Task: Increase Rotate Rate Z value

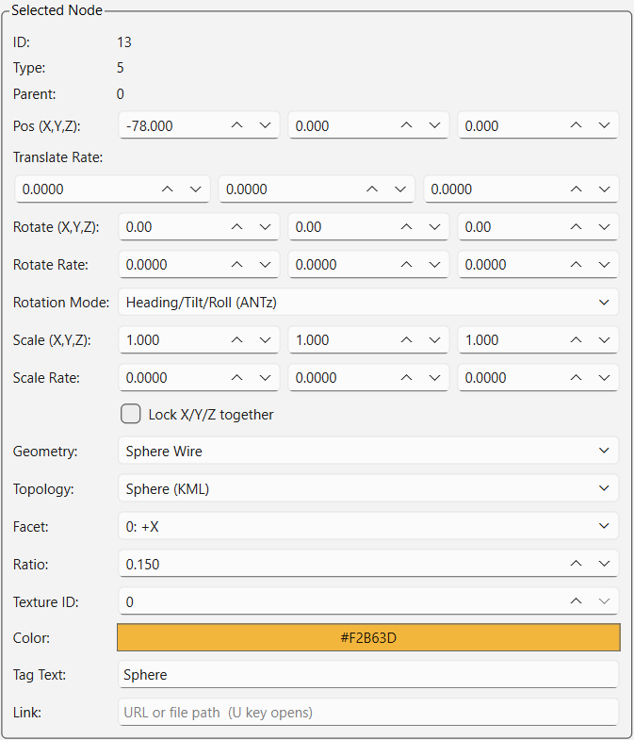Action: coord(576,265)
